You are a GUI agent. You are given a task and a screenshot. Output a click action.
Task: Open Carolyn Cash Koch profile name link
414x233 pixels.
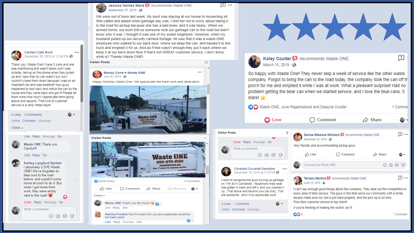pyautogui.click(x=38, y=52)
